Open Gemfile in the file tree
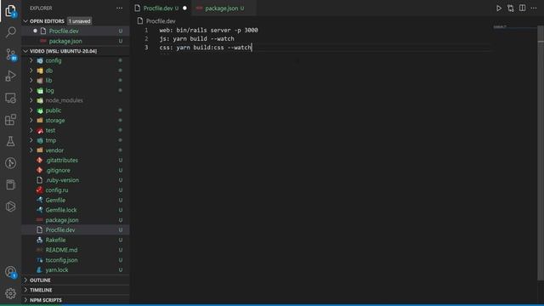Viewport: 544px width, 306px height. tap(55, 201)
